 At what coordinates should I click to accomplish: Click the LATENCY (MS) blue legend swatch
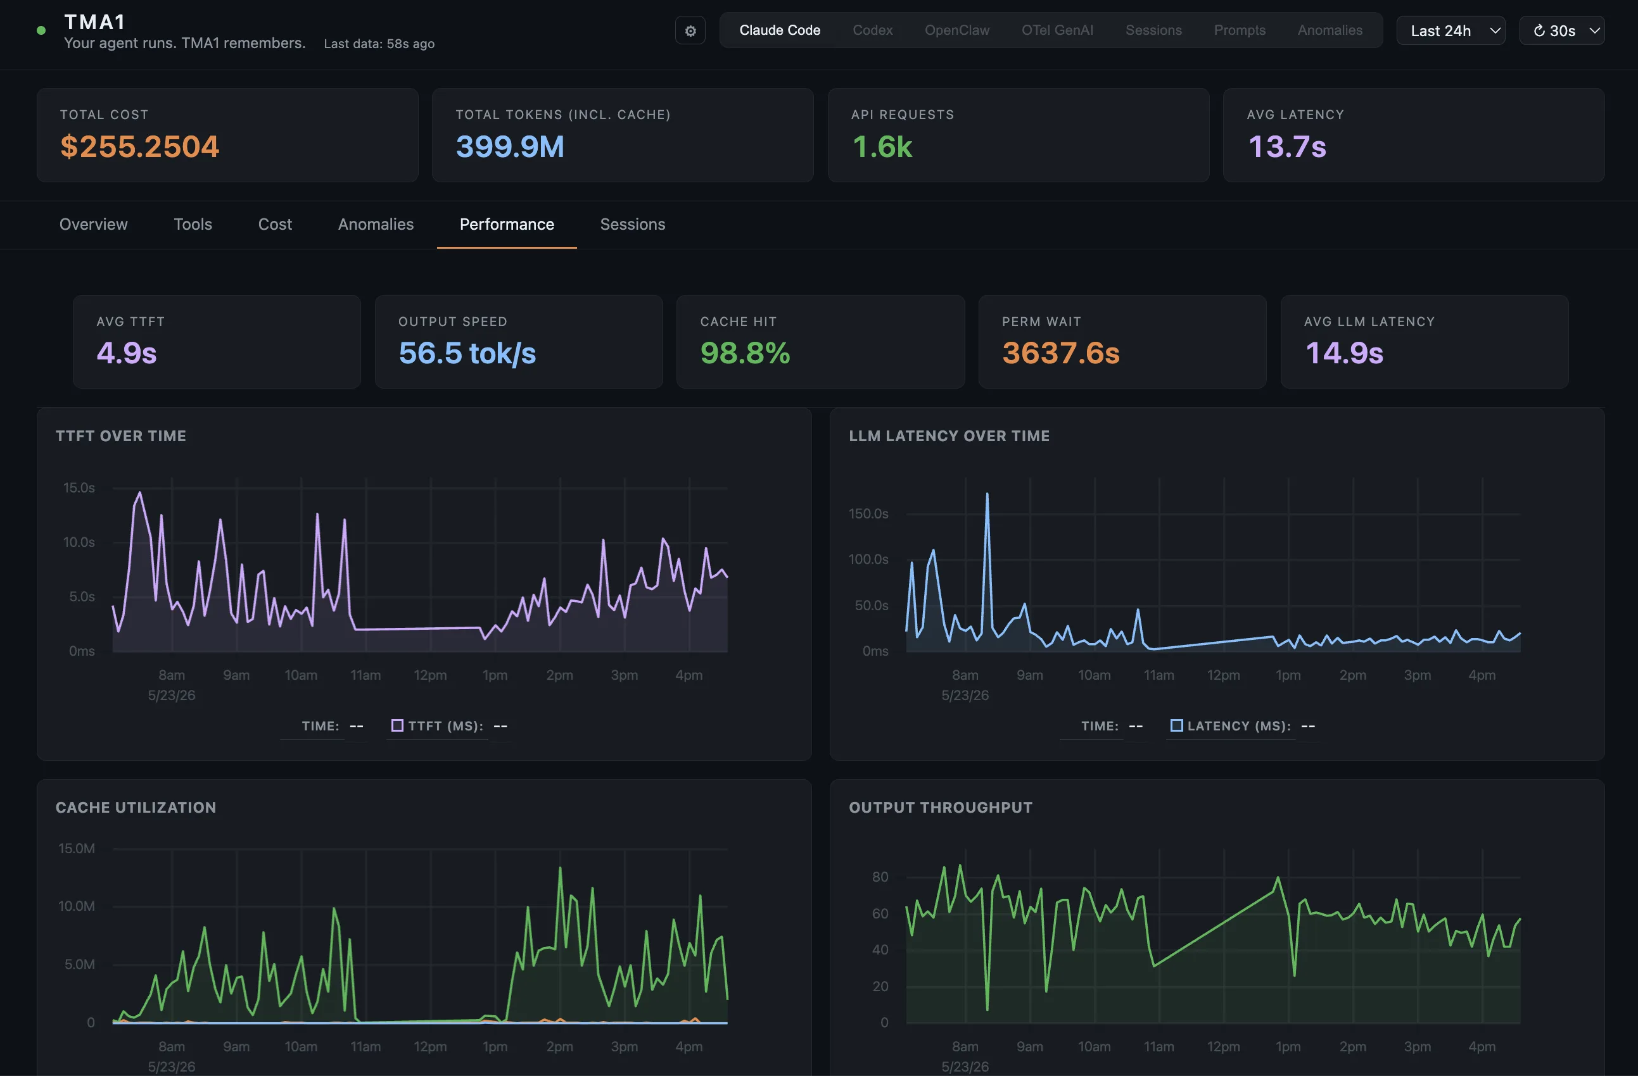pyautogui.click(x=1177, y=725)
